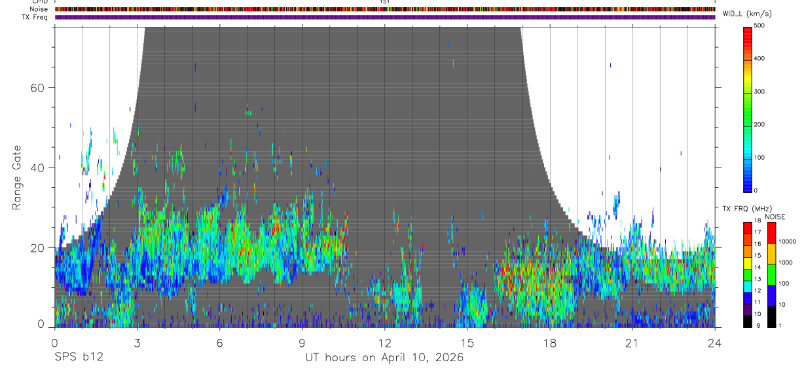Click the 12 tick on the UT hours axis
The height and width of the screenshot is (371, 804).
pyautogui.click(x=385, y=342)
